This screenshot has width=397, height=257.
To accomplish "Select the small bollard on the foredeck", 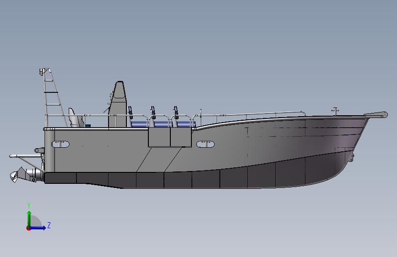I will coord(335,111).
